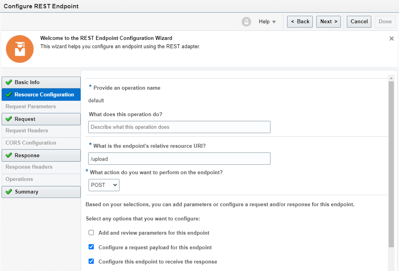Uncheck Configure a request payload option

(91, 247)
